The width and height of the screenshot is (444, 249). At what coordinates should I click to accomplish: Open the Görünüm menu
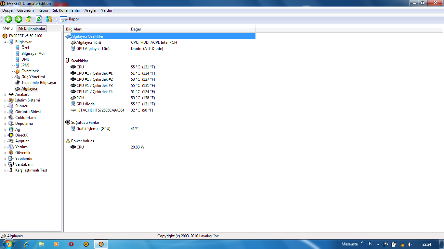point(25,10)
